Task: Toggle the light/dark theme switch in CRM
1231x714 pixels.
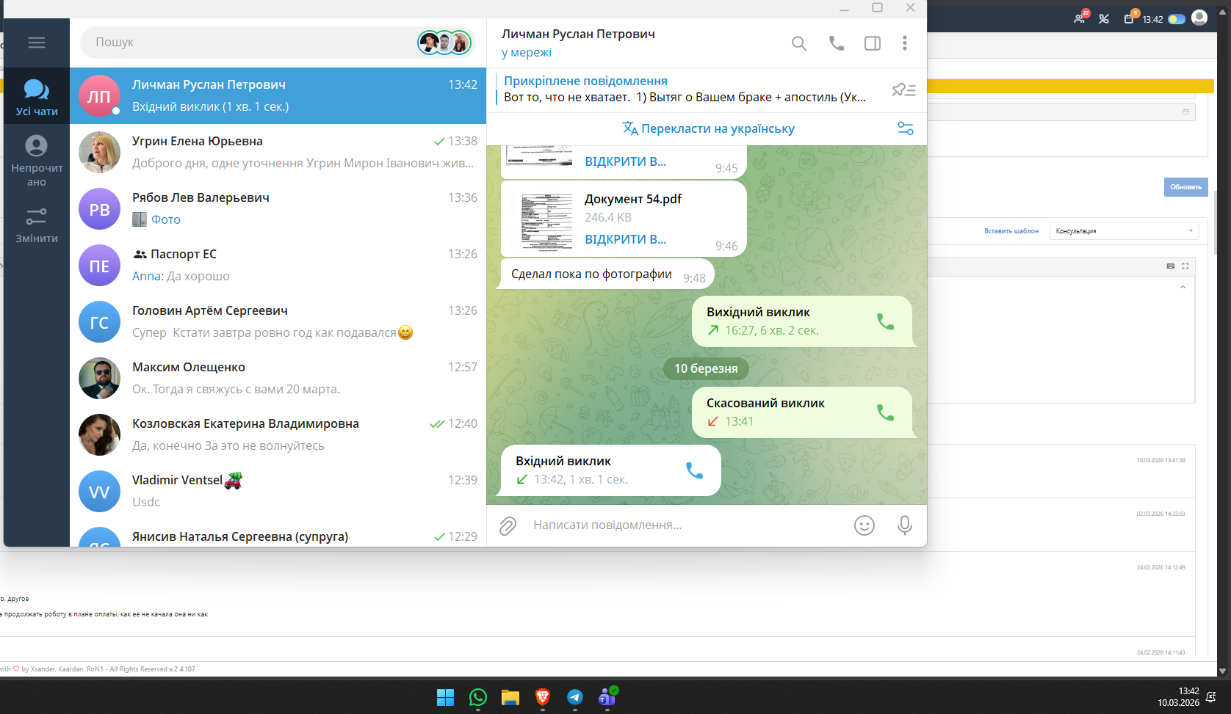Action: pyautogui.click(x=1177, y=19)
